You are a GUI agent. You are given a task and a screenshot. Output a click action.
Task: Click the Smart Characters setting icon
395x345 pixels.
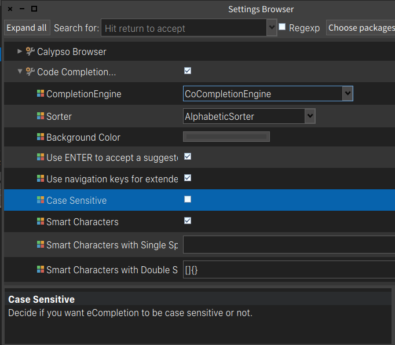click(40, 222)
